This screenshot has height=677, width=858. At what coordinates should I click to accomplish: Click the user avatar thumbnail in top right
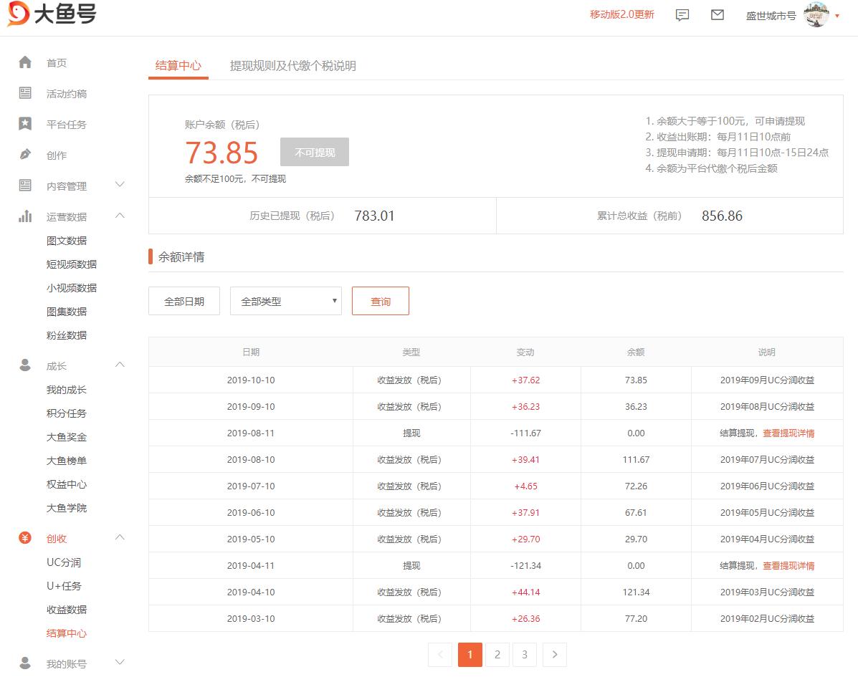tap(816, 15)
